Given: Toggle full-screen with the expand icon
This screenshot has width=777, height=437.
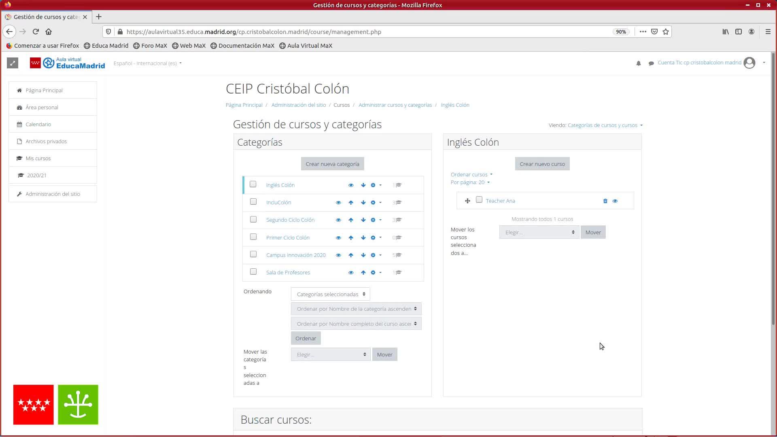Looking at the screenshot, I should point(13,63).
